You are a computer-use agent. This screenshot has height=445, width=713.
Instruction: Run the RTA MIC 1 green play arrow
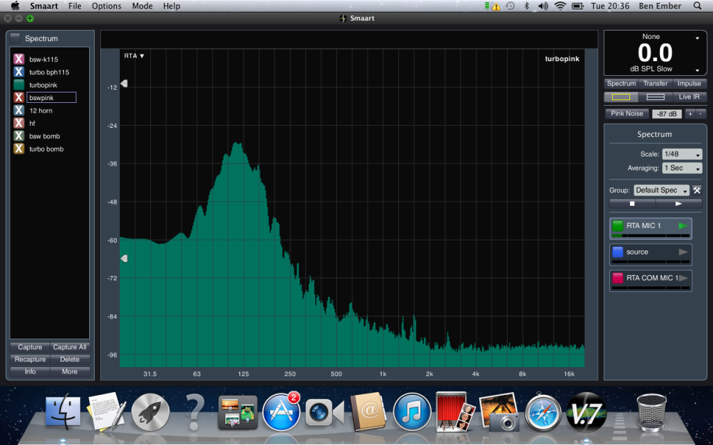point(683,226)
